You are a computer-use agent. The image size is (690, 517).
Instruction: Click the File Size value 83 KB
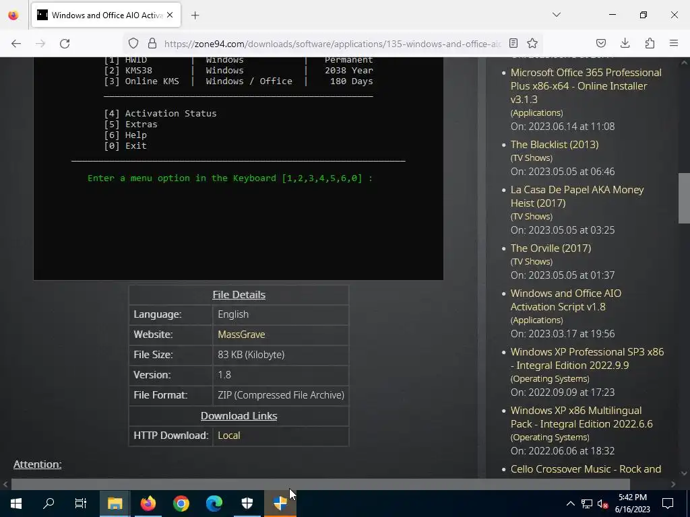pos(251,355)
